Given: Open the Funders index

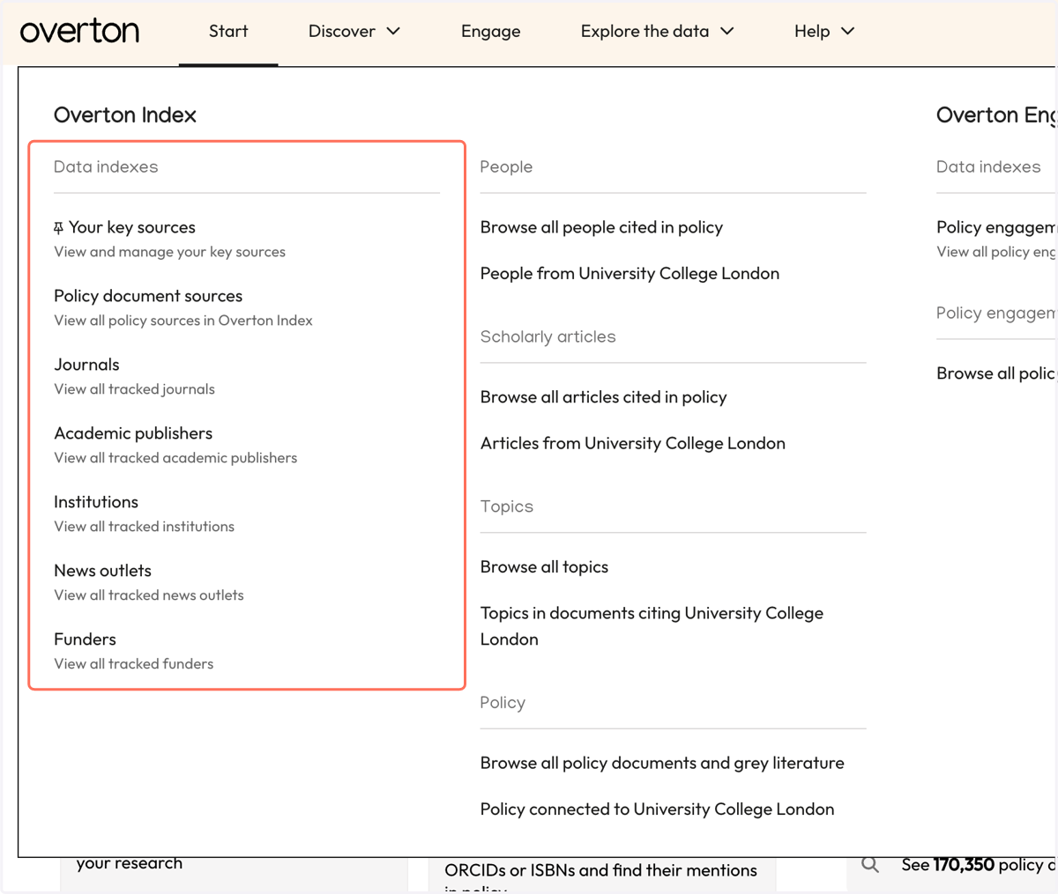Looking at the screenshot, I should click(x=85, y=639).
